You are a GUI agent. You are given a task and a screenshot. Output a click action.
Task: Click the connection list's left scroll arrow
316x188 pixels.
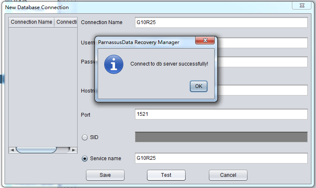(12, 150)
